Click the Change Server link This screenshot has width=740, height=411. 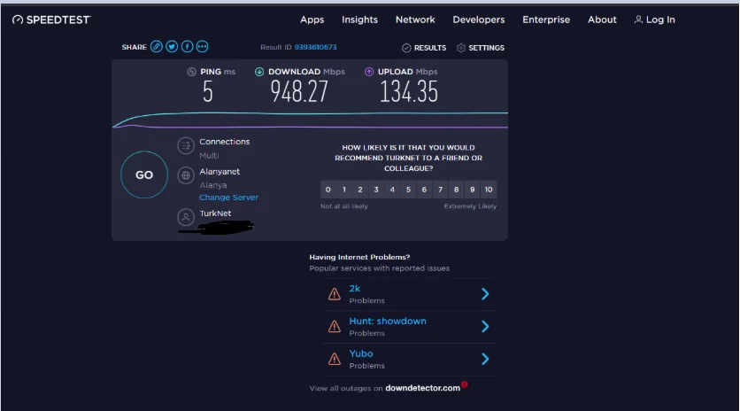pos(228,198)
